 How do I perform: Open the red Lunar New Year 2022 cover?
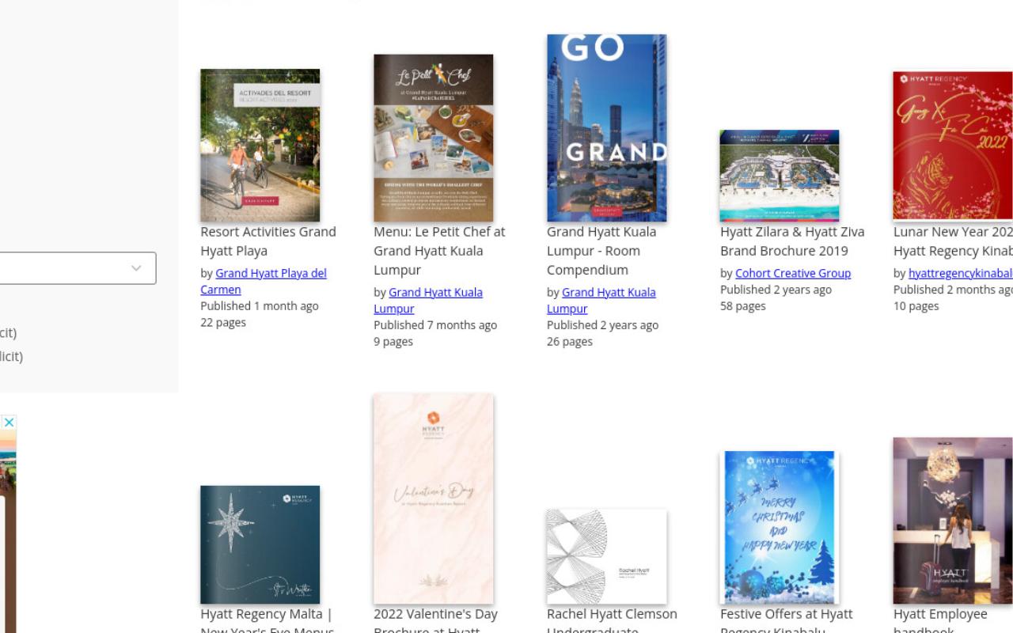tap(953, 145)
